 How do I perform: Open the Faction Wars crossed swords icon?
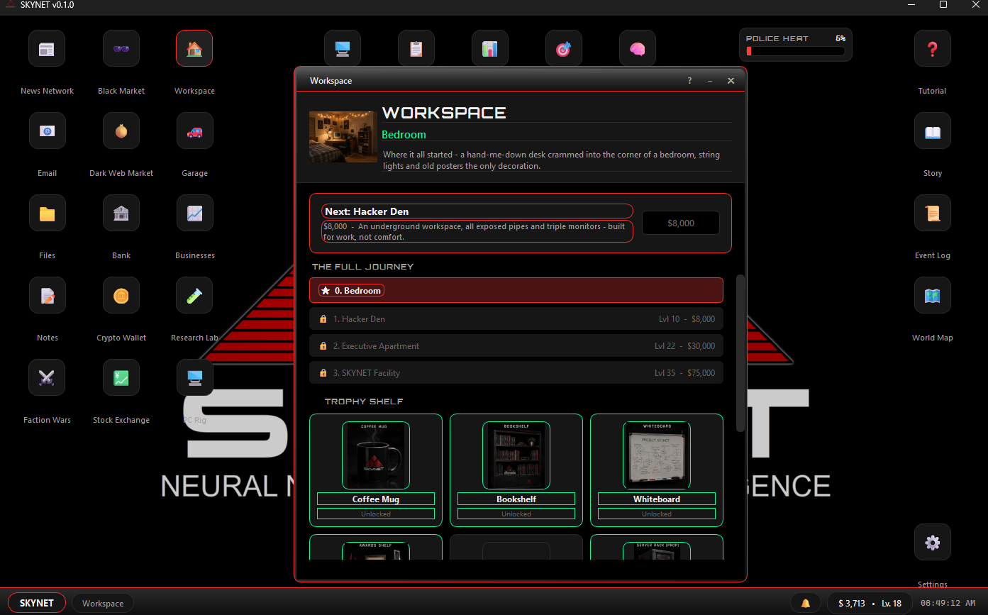pos(47,377)
